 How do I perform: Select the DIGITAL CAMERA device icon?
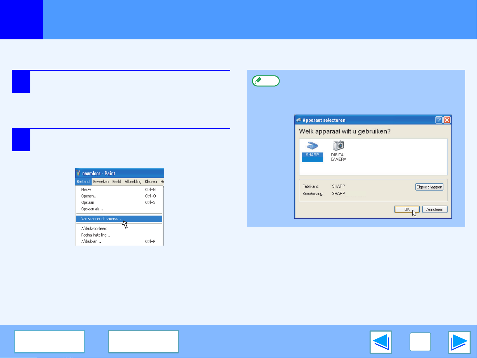pyautogui.click(x=338, y=151)
